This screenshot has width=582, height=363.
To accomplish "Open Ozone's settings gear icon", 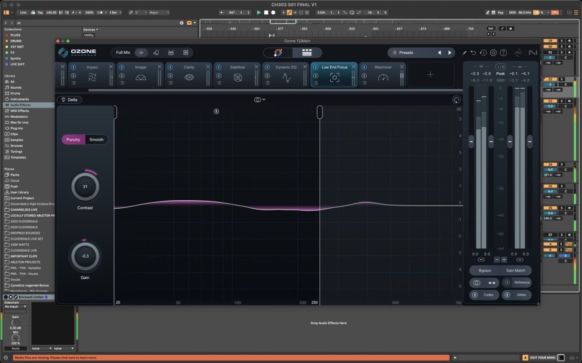I will [493, 52].
